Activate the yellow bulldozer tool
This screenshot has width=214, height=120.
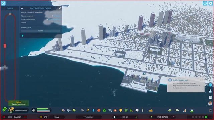point(151,110)
